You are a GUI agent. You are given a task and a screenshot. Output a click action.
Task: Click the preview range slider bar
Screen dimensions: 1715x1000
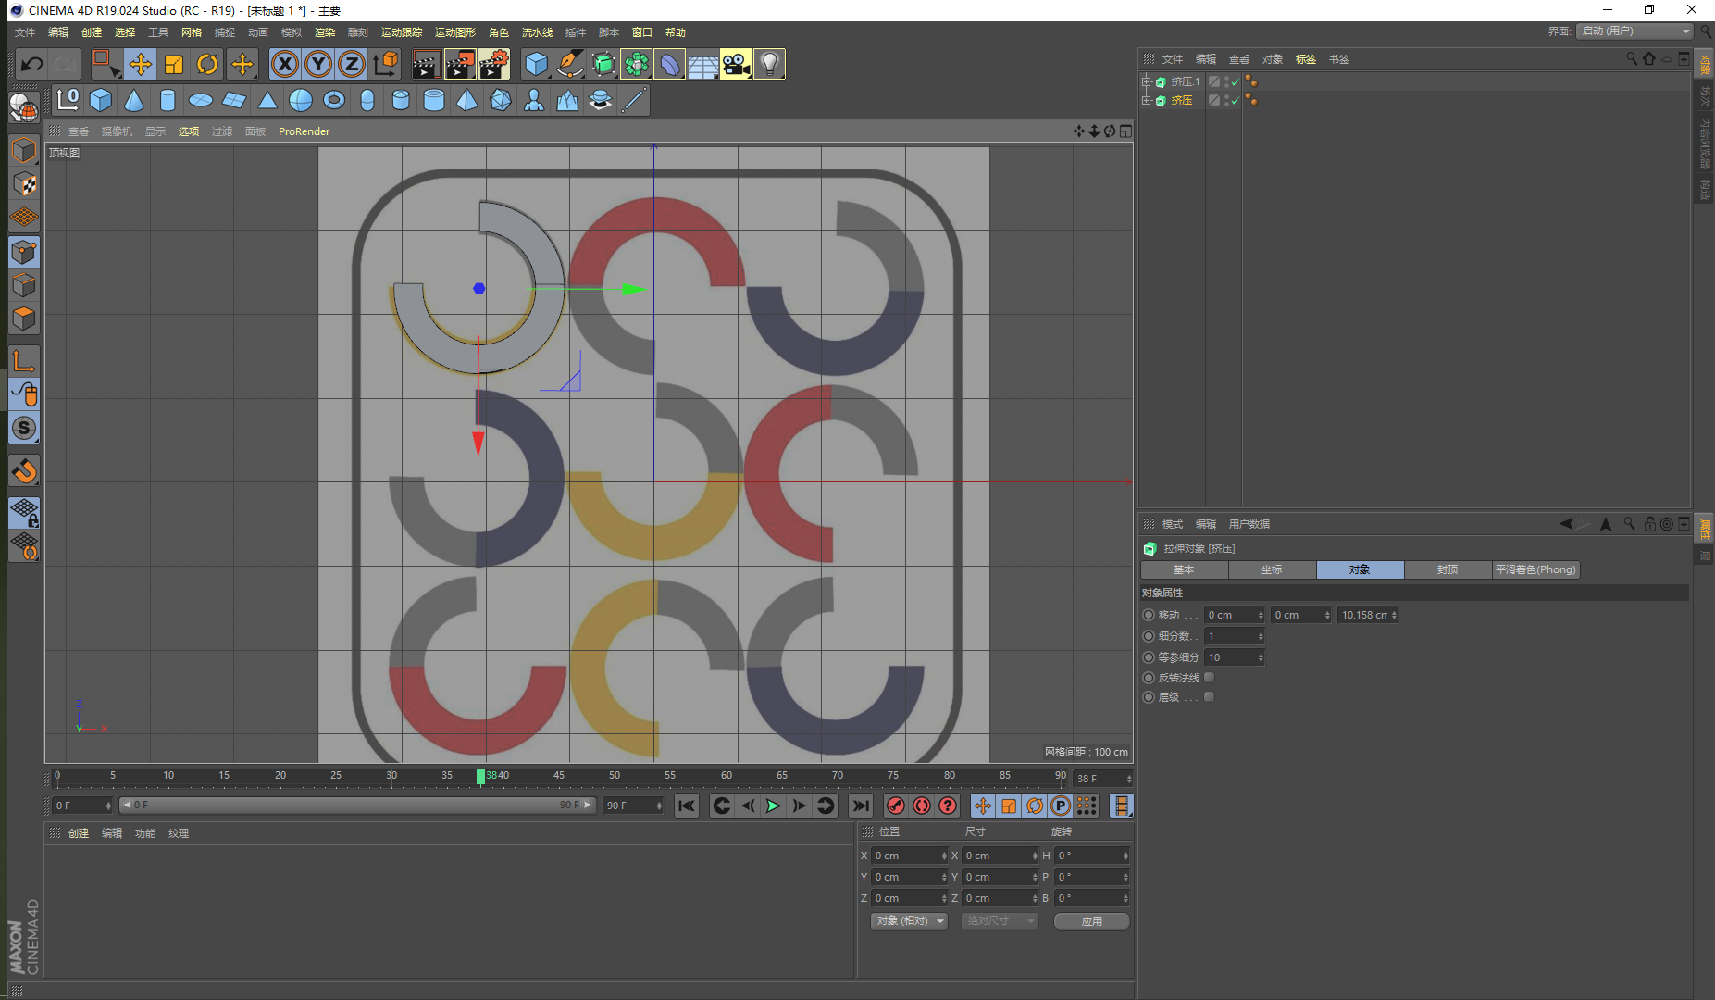(357, 806)
